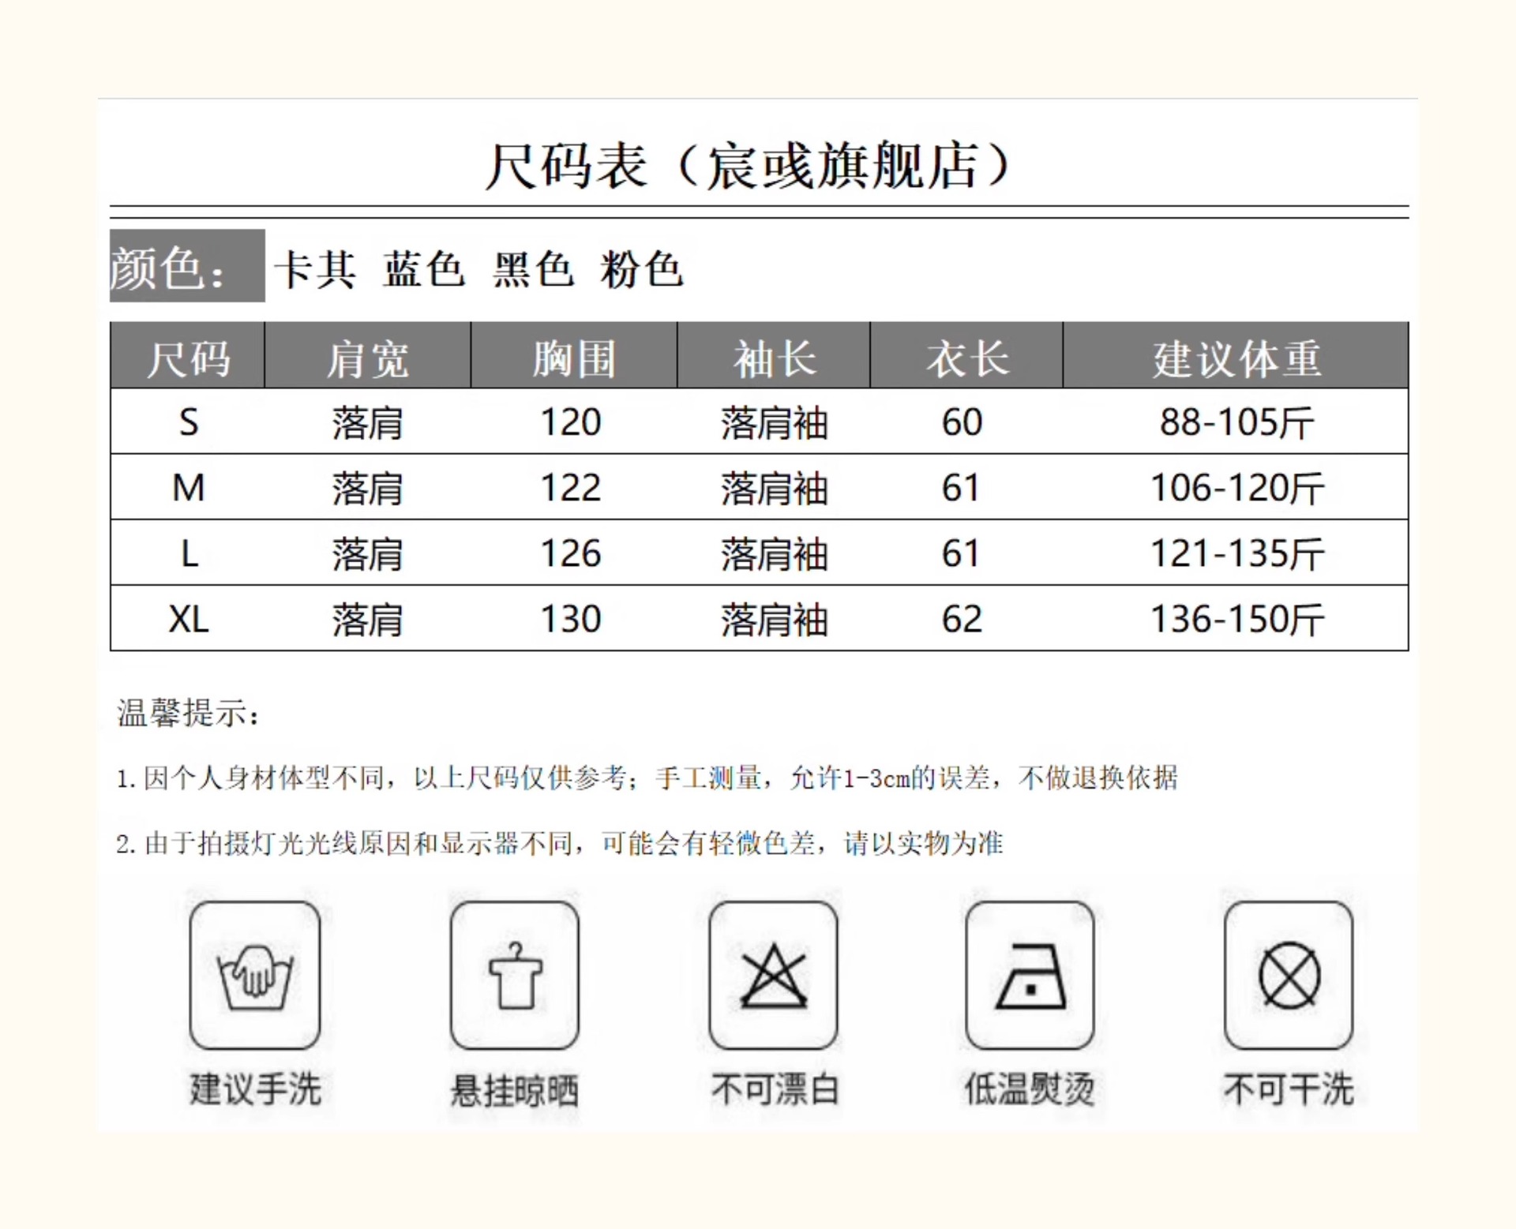Screen dimensions: 1516x1229
Task: Click the 粉色 color option text
Action: (x=641, y=270)
